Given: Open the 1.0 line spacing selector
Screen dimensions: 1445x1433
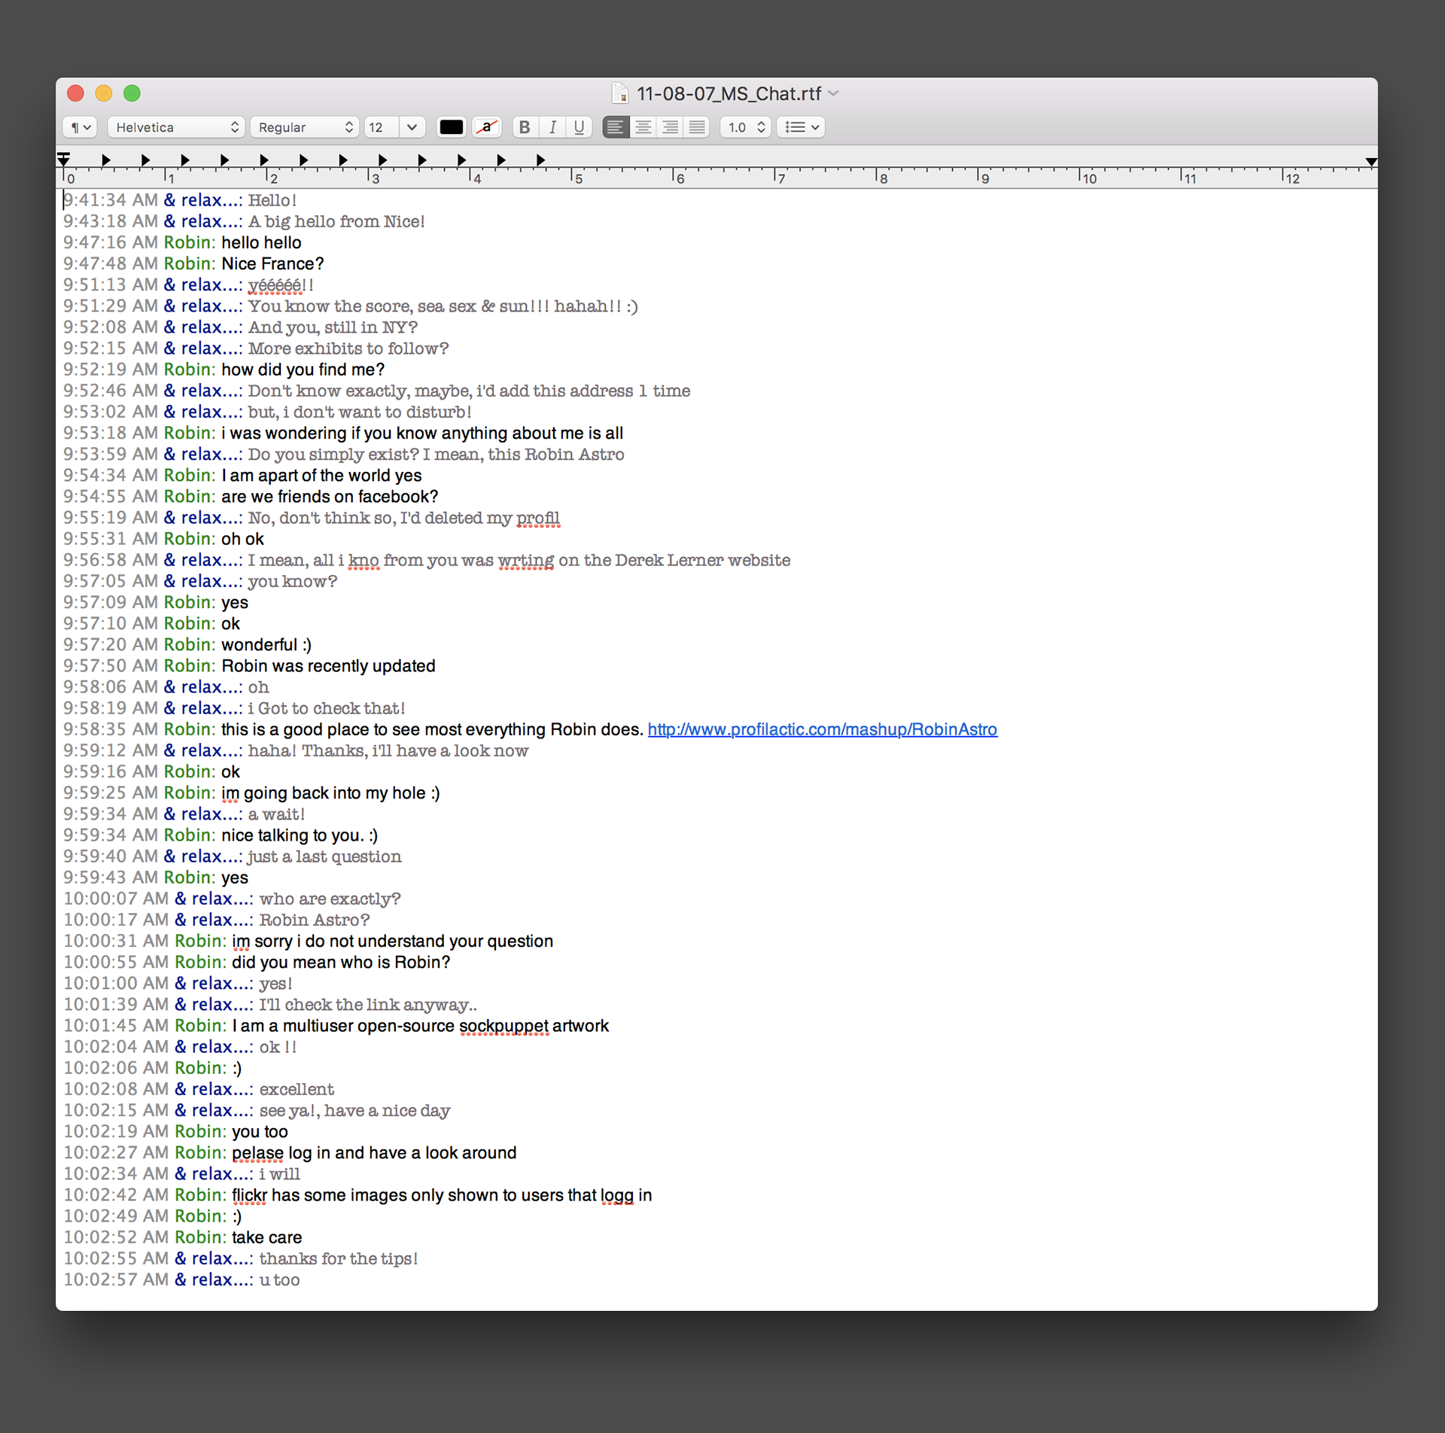Looking at the screenshot, I should tap(746, 127).
